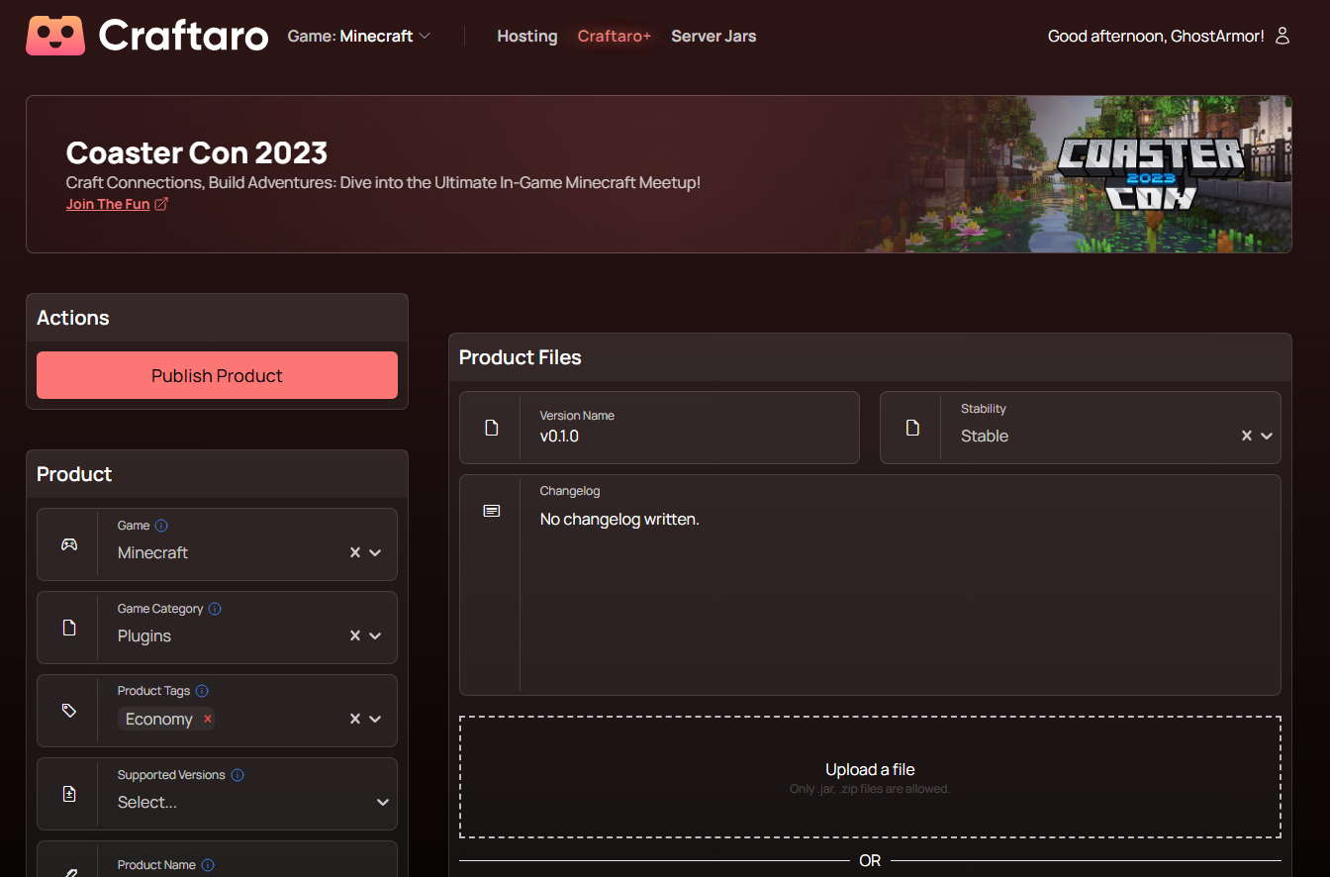
Task: Click the document icon in Game Category field
Action: point(69,628)
